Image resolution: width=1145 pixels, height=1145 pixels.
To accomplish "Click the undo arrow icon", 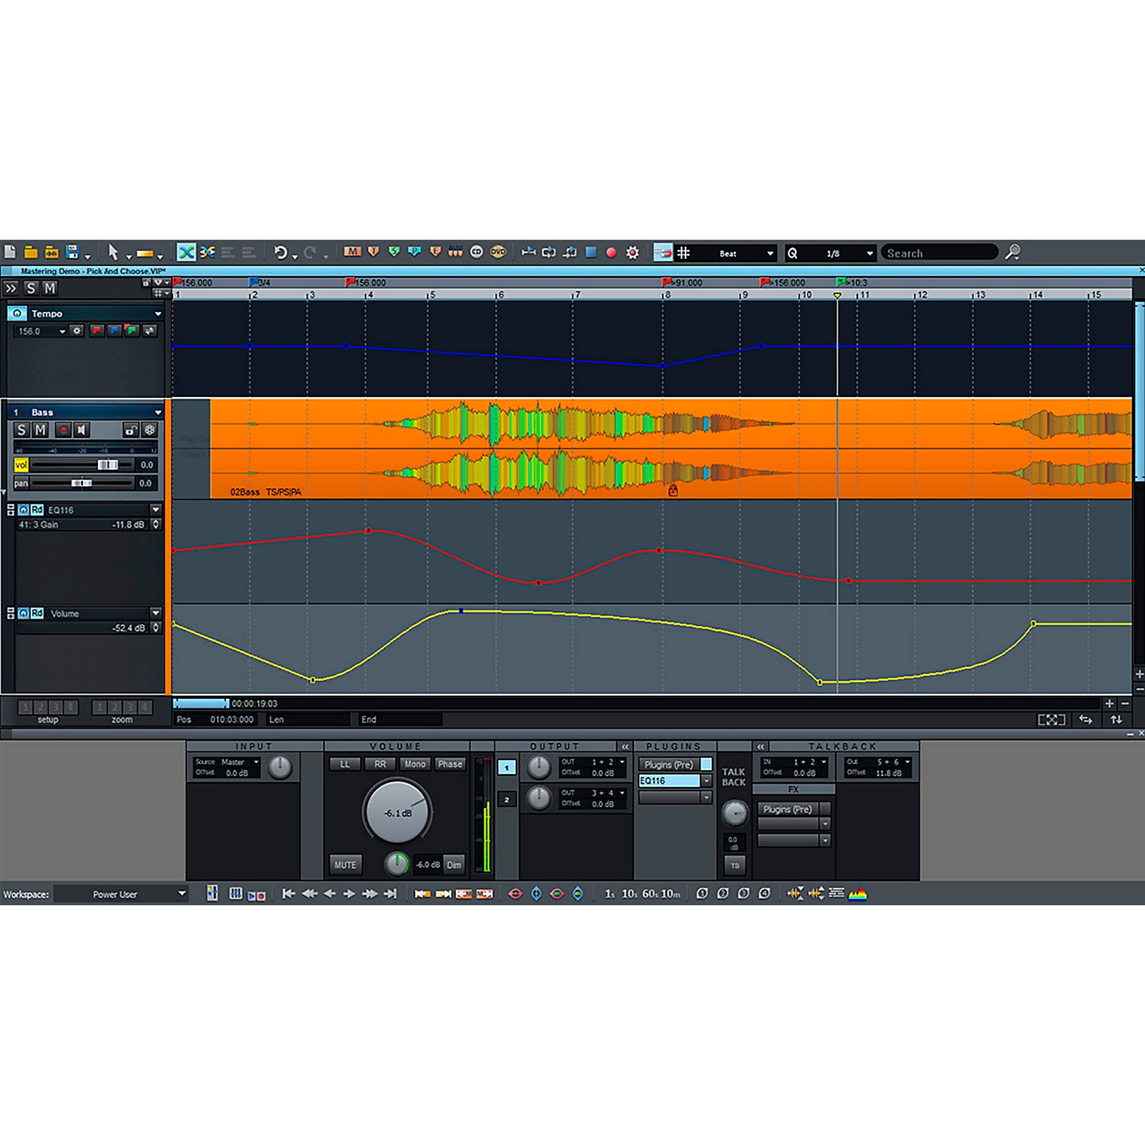I will (281, 252).
